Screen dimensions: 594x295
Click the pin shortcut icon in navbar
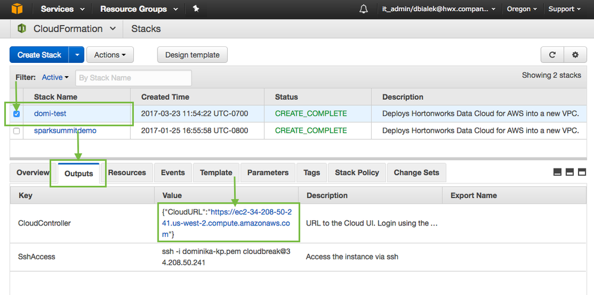pyautogui.click(x=196, y=9)
